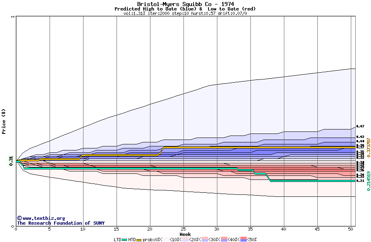
Task: Click the "hurst:0.57" parameter text
Action: pyautogui.click(x=203, y=13)
